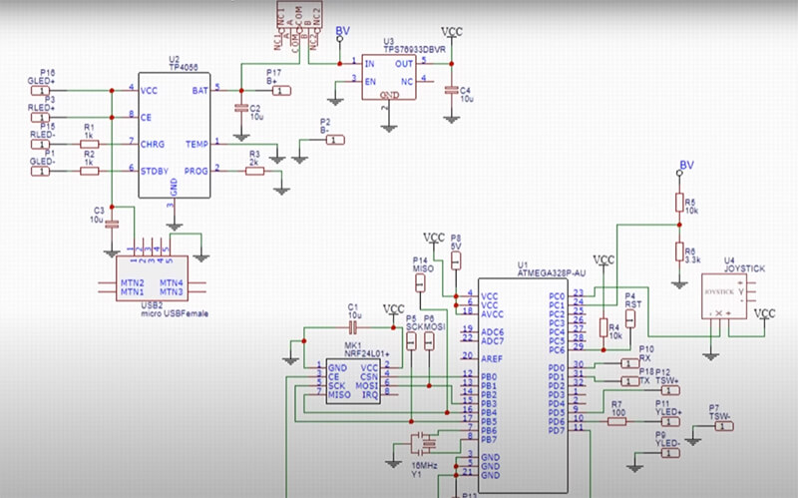
Task: Select the P3 RLED+ connector pad
Action: [40, 118]
